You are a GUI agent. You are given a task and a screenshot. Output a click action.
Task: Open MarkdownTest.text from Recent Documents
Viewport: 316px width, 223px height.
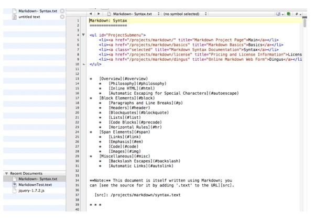[35, 185]
